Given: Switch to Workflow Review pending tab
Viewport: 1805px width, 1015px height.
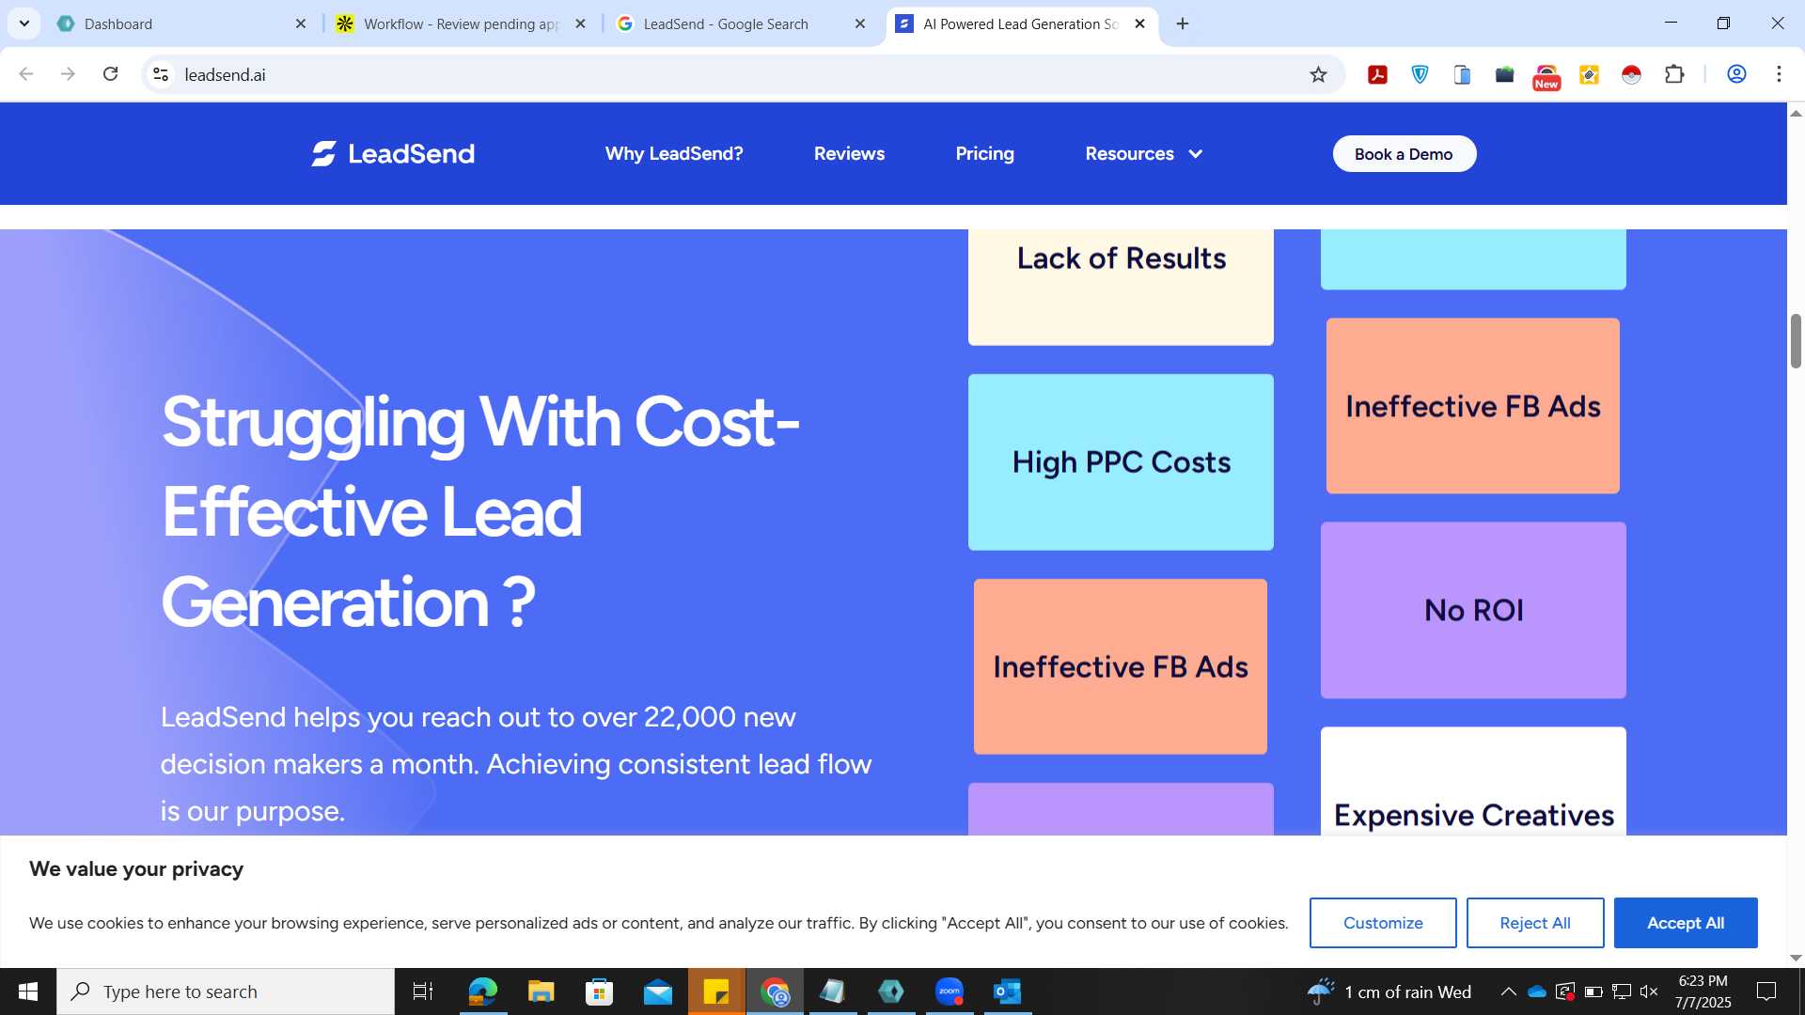Looking at the screenshot, I should tap(461, 23).
